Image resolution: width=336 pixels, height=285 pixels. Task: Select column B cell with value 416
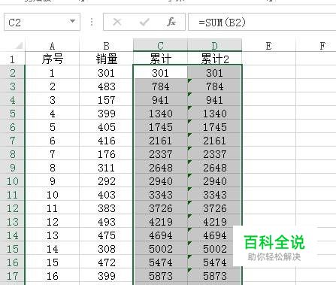[106, 141]
